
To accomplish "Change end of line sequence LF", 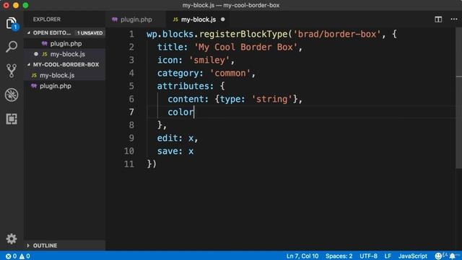I will point(388,256).
